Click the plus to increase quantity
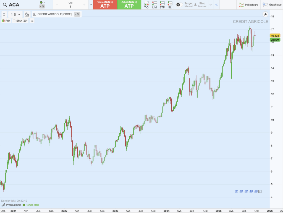283x213 pixels. tap(84, 5)
